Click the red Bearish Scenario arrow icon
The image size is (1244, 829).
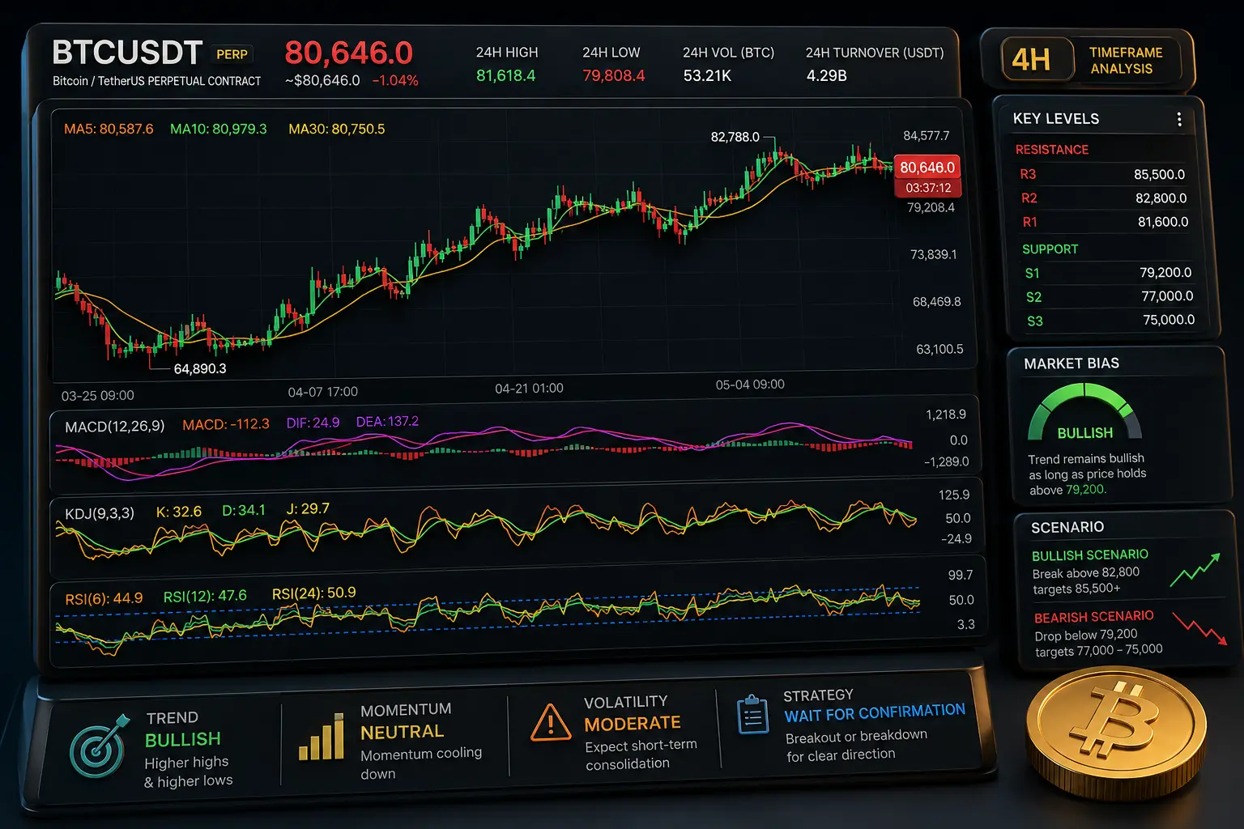pyautogui.click(x=1199, y=629)
